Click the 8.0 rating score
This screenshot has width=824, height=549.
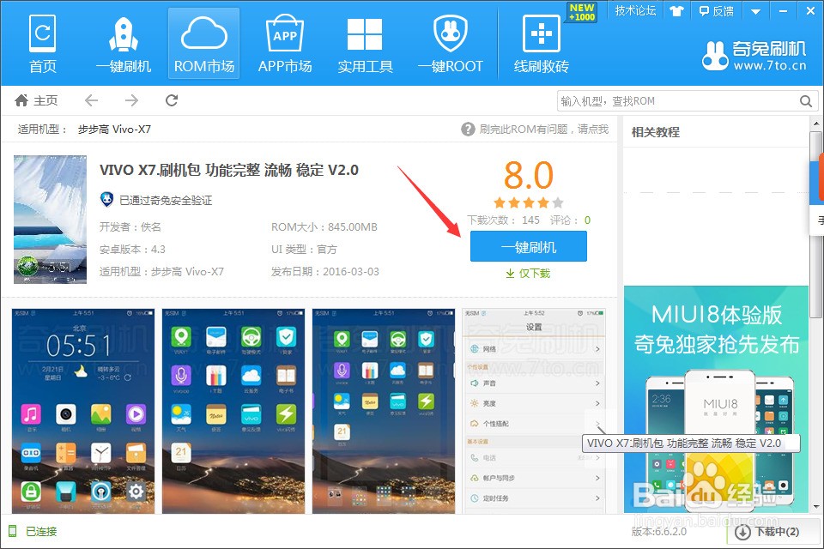tap(528, 175)
